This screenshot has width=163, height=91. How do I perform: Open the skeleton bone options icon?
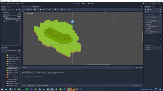[x=62, y=9]
